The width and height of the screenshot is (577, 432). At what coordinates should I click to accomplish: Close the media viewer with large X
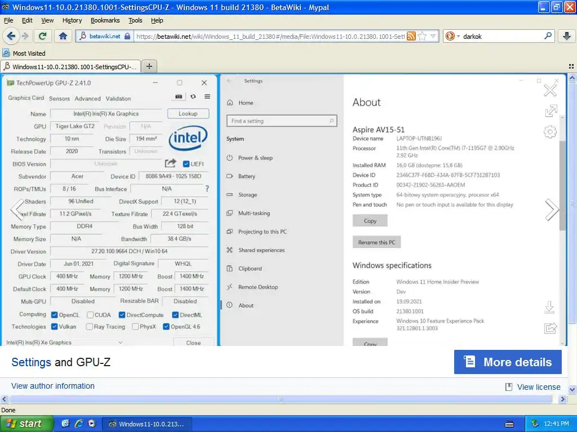[550, 90]
